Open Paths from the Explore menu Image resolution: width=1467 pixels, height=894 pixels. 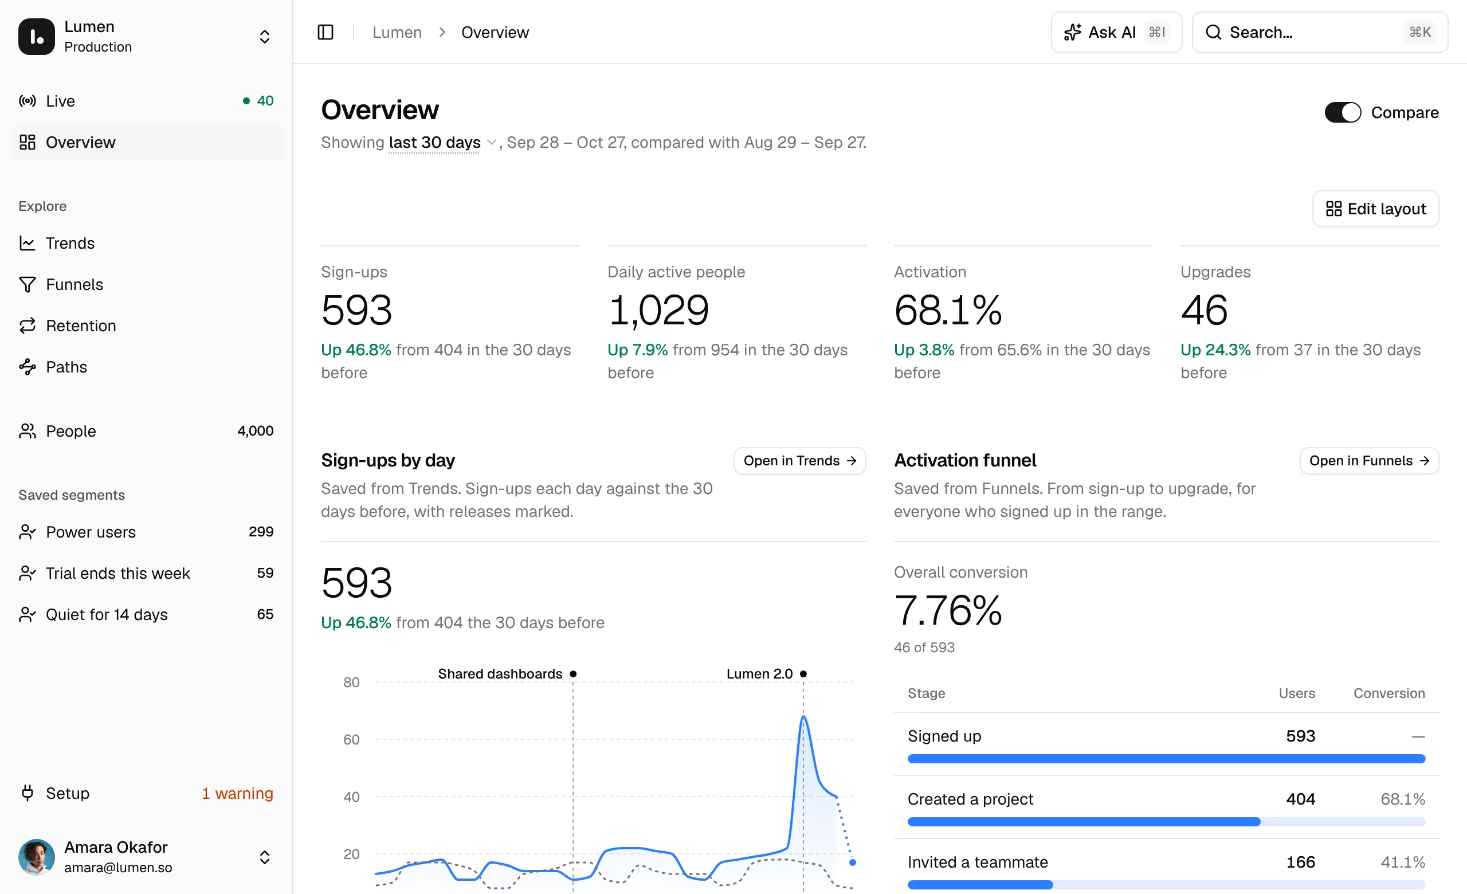click(146, 367)
